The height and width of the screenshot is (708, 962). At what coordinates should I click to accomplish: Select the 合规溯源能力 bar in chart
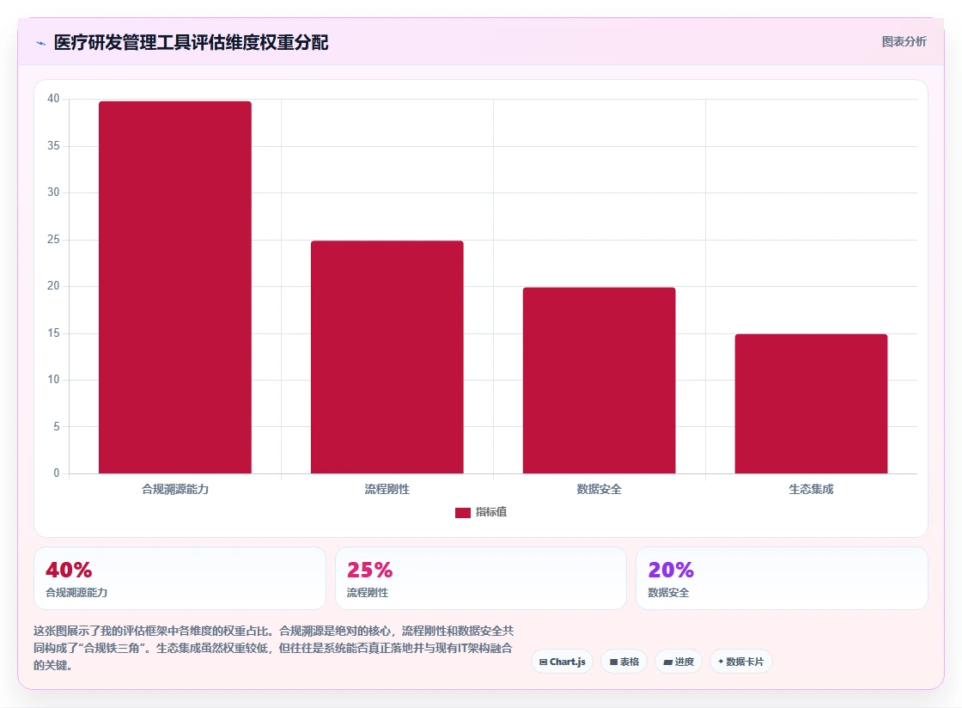(175, 287)
